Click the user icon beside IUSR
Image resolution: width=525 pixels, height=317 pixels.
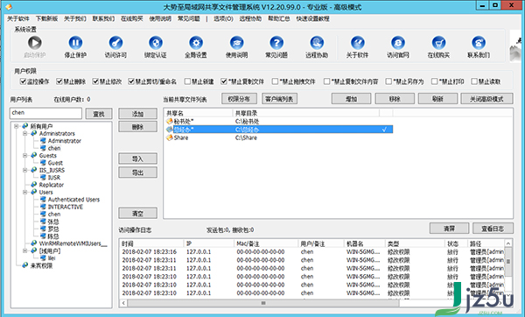coord(43,177)
